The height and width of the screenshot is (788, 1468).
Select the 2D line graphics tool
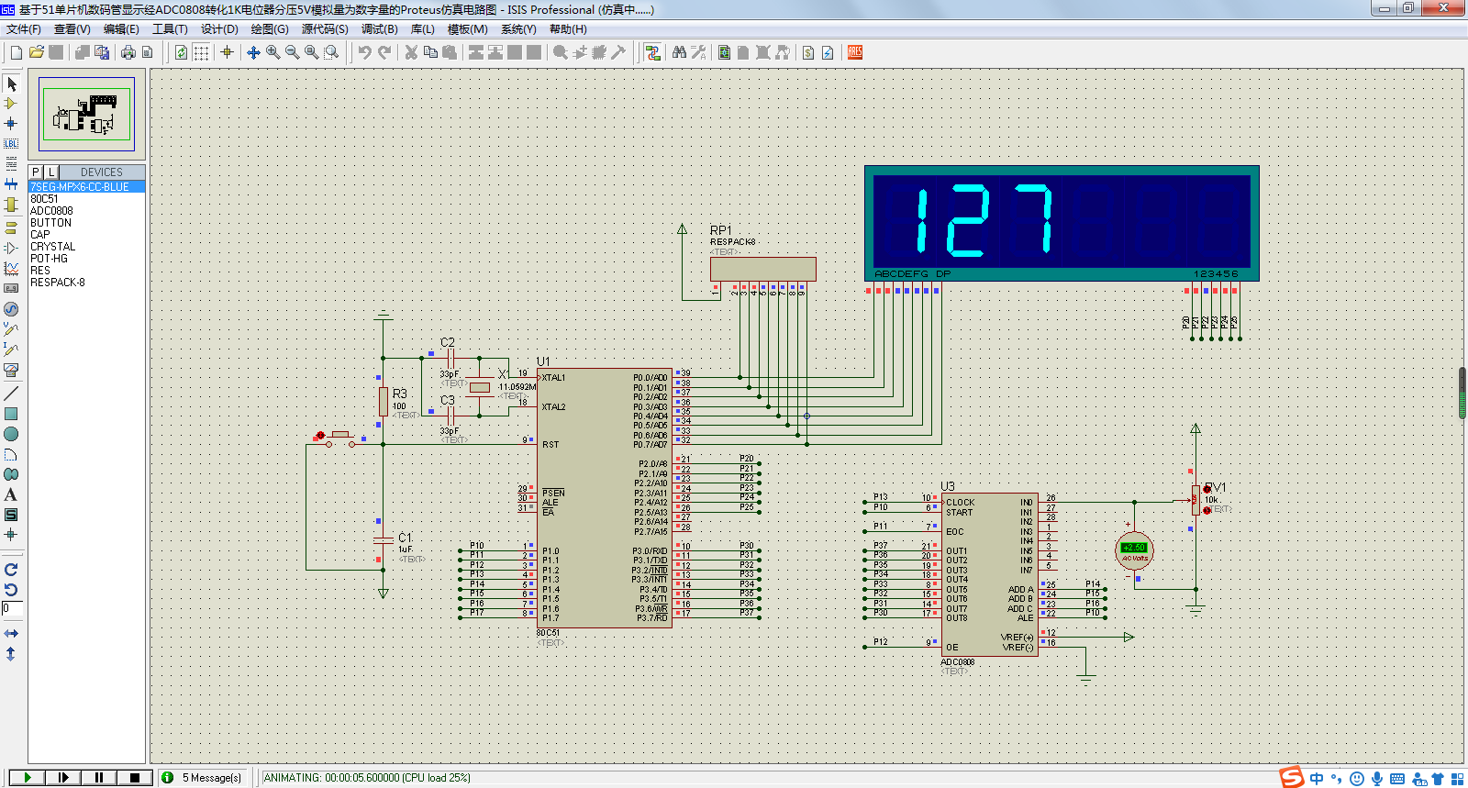click(x=11, y=393)
